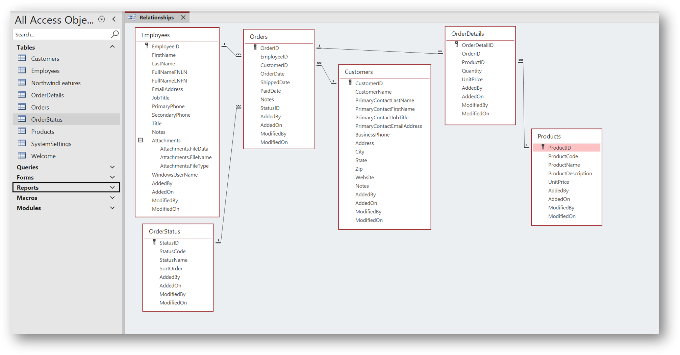Viewport: 680px width, 355px height.
Task: Click the primary key icon beside OrderID
Action: [x=254, y=47]
